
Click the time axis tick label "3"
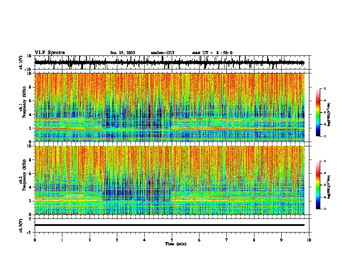click(x=117, y=240)
